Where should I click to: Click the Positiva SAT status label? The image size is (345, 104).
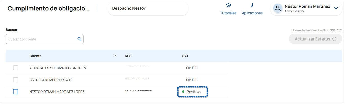click(x=193, y=92)
